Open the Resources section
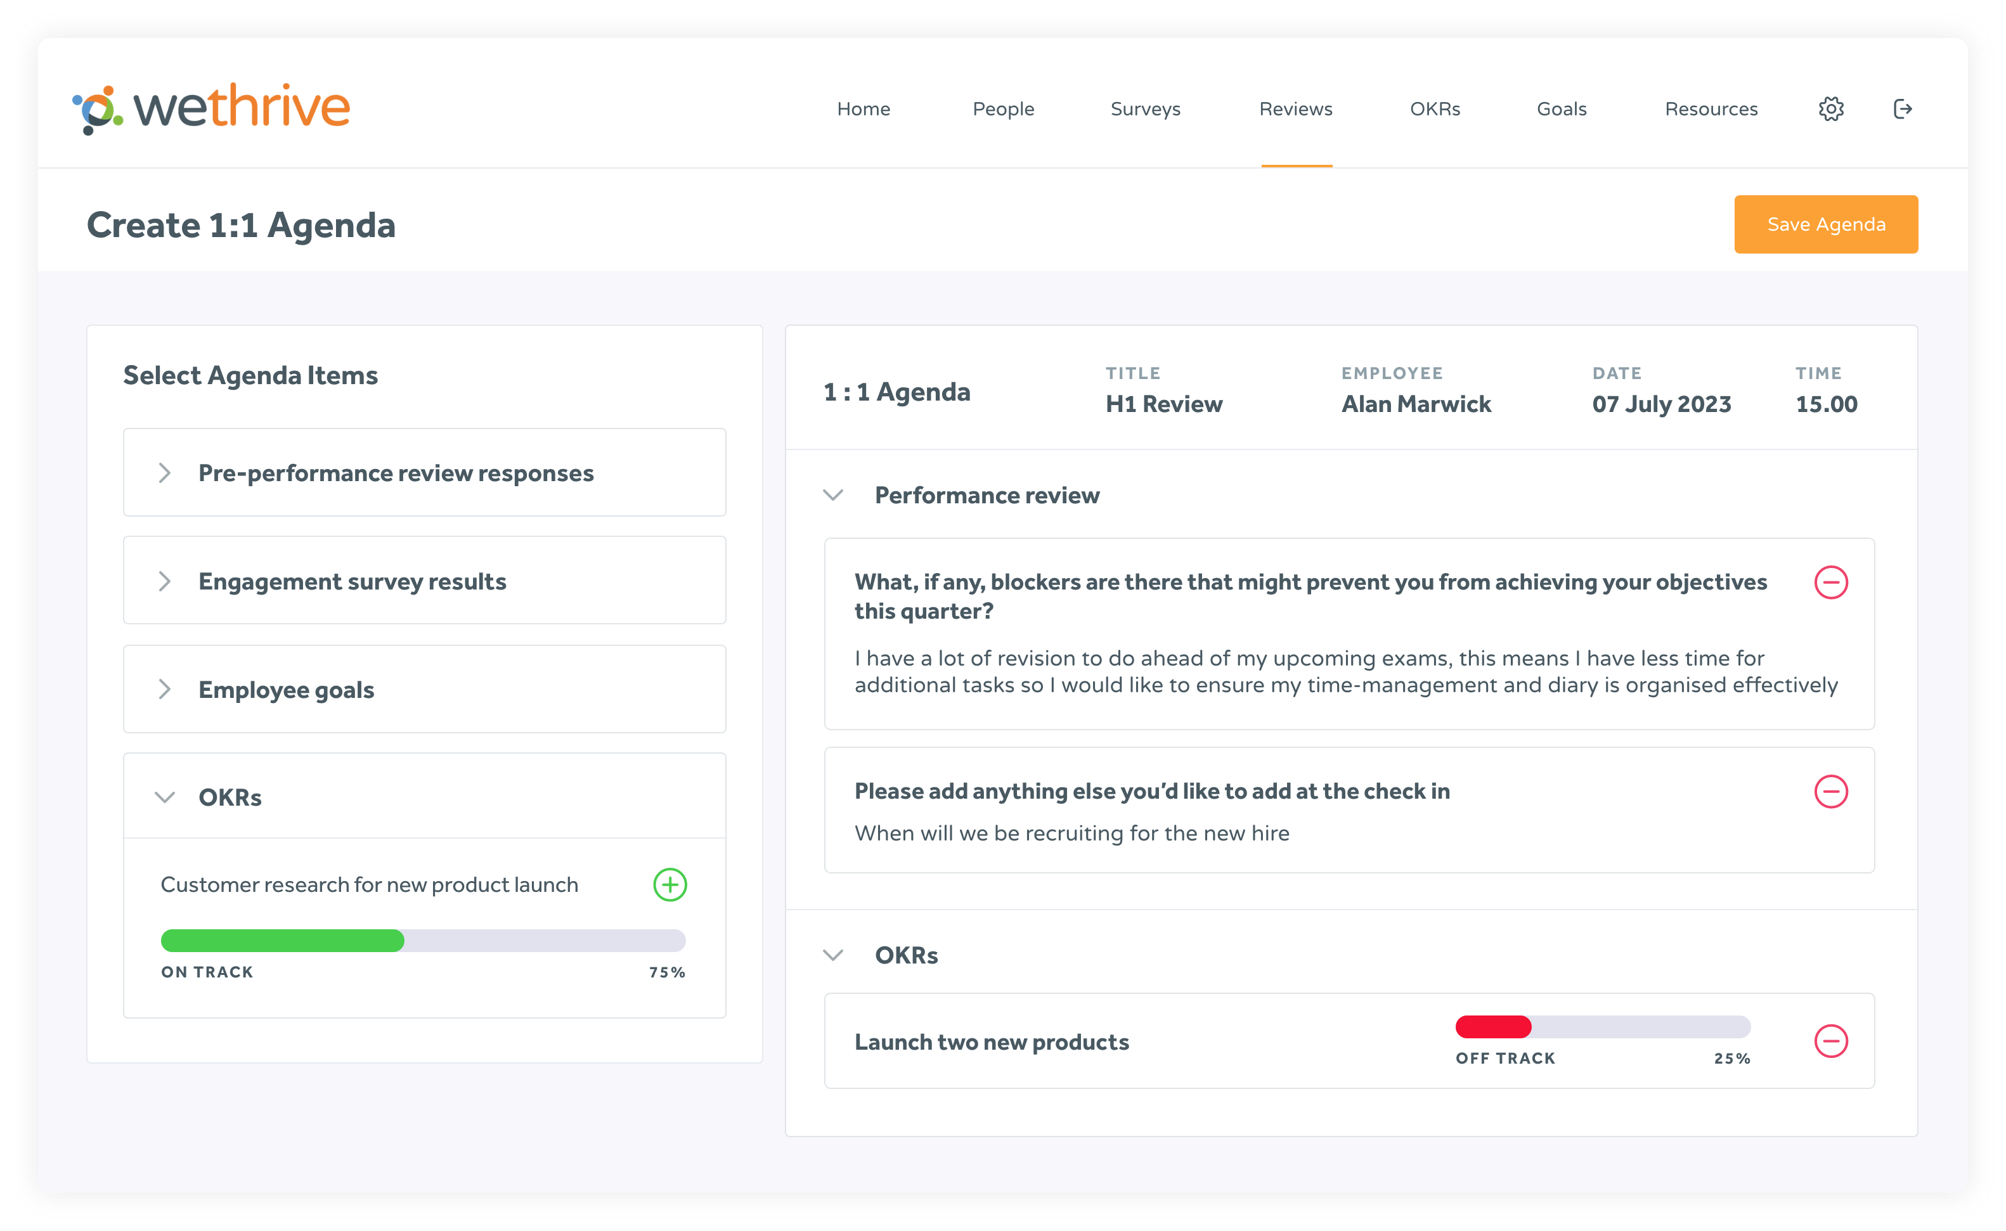2006x1231 pixels. 1711,108
